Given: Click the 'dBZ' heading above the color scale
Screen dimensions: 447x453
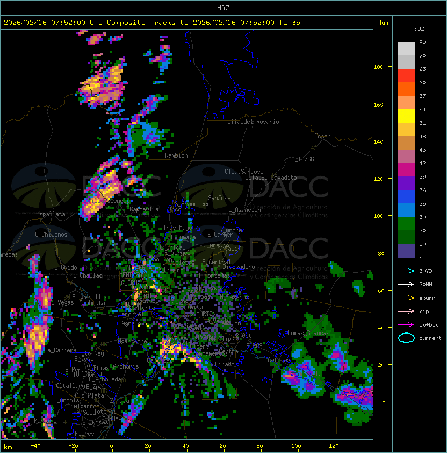Looking at the screenshot, I should [x=419, y=29].
